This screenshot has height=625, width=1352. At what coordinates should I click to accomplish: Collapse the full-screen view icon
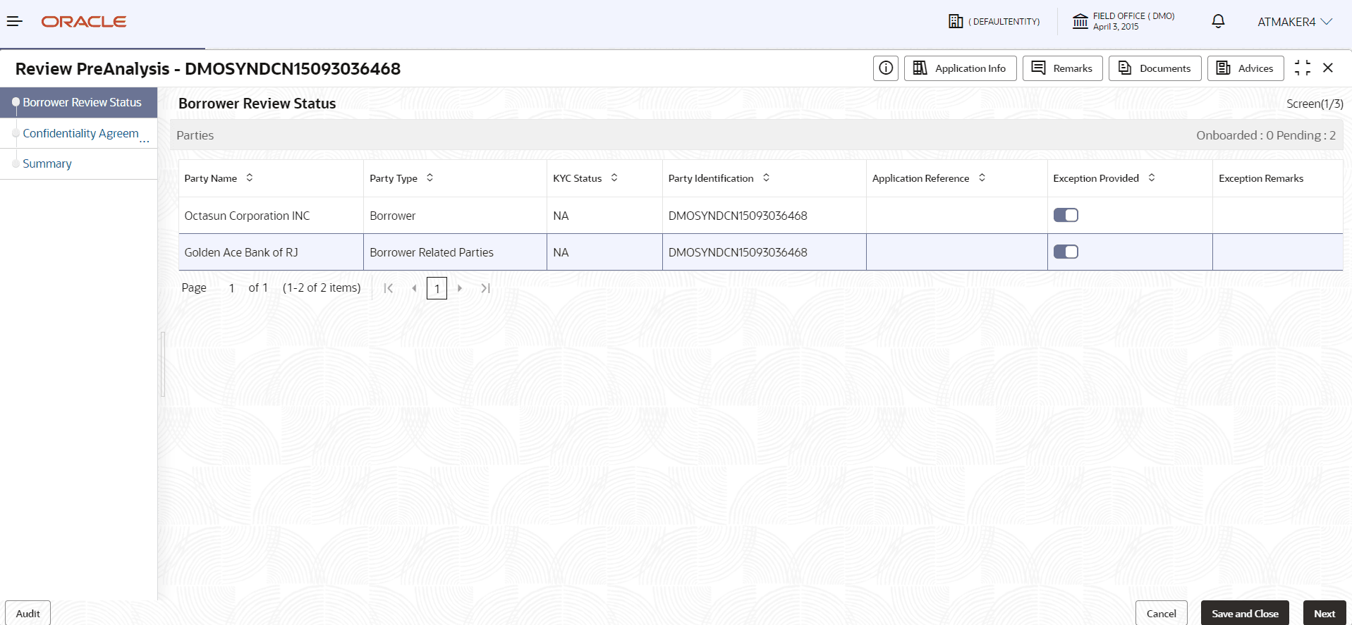pyautogui.click(x=1303, y=68)
